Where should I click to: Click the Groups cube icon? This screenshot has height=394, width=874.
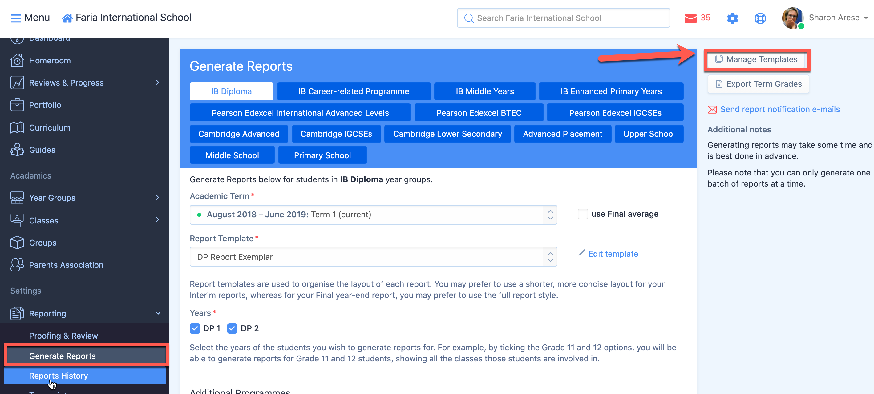pos(17,243)
